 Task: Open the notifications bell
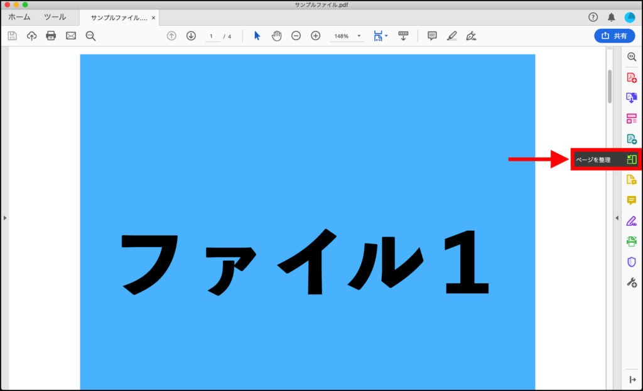tap(612, 17)
